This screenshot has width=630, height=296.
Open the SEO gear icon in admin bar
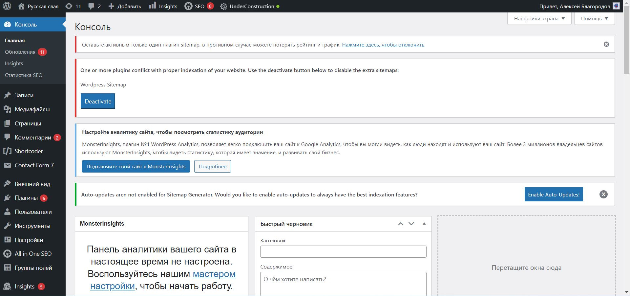(x=188, y=6)
